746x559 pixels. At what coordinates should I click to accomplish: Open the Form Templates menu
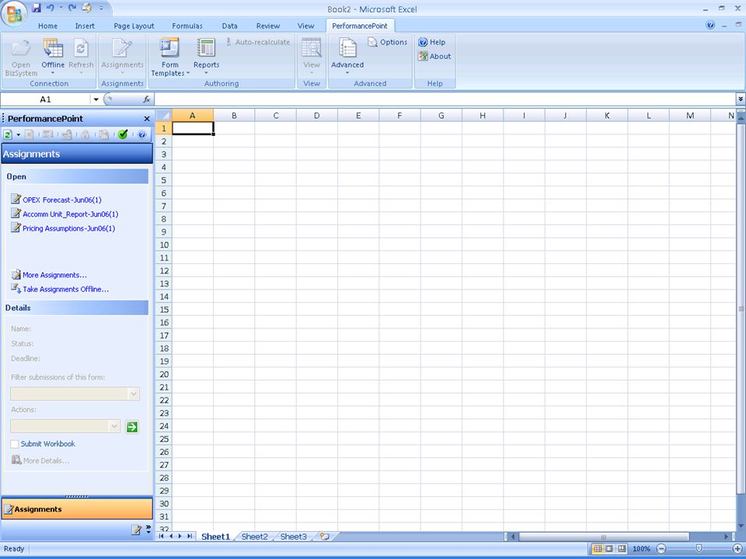click(x=170, y=57)
